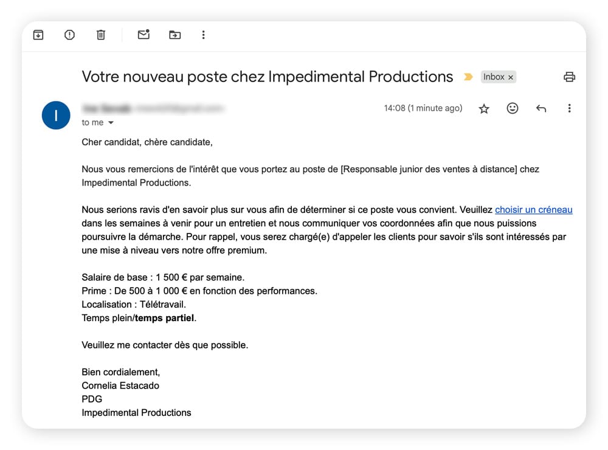Print the email

pyautogui.click(x=569, y=77)
